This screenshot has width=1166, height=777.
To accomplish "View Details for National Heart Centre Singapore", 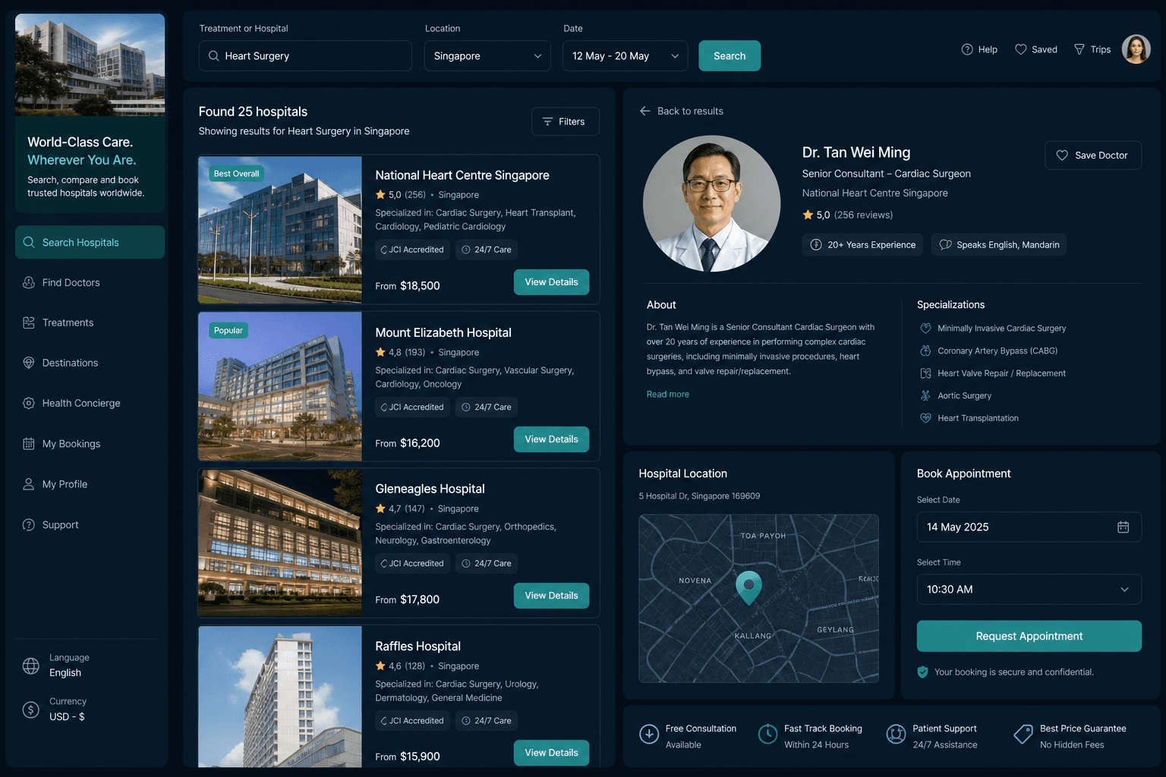I will pyautogui.click(x=552, y=282).
